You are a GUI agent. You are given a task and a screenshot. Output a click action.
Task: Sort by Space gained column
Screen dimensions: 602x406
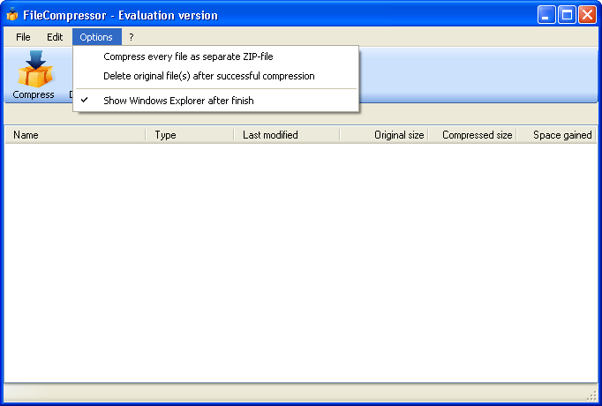556,135
